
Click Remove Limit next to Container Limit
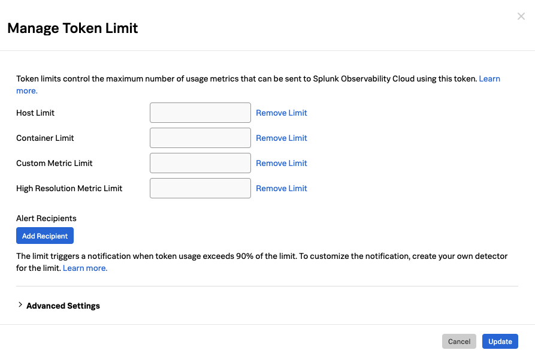281,138
